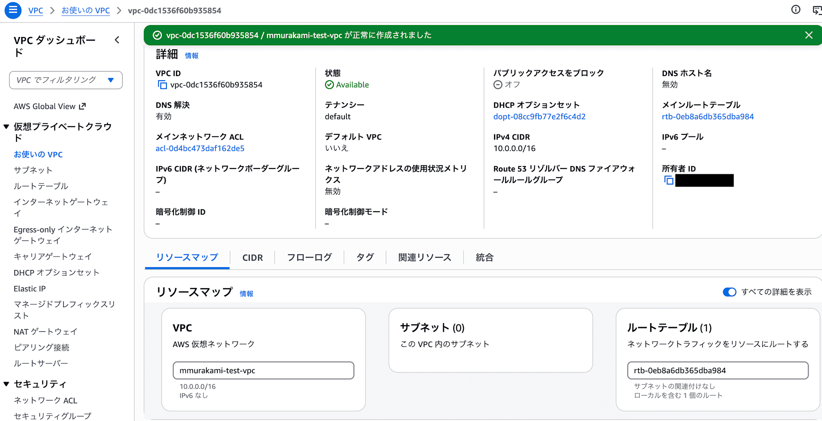Open the フローログ tab

pyautogui.click(x=309, y=258)
